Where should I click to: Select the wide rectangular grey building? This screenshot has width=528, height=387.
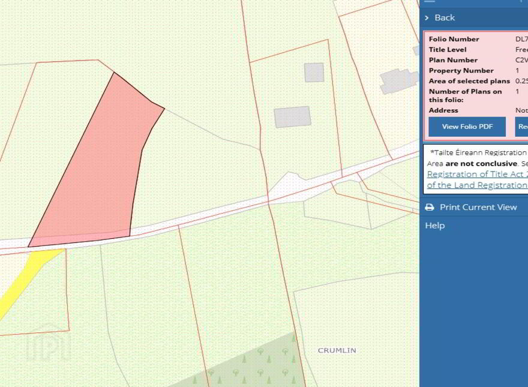pyautogui.click(x=292, y=117)
